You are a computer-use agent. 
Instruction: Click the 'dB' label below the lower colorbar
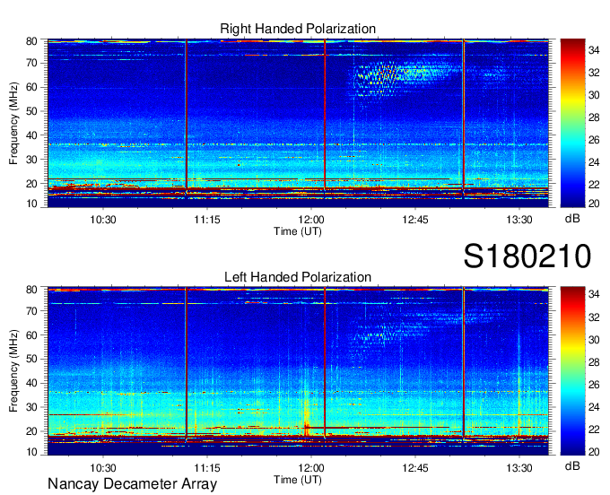point(572,465)
